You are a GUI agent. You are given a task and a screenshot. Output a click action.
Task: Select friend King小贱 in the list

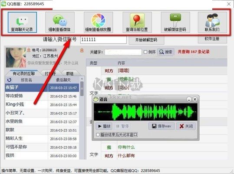26,104
